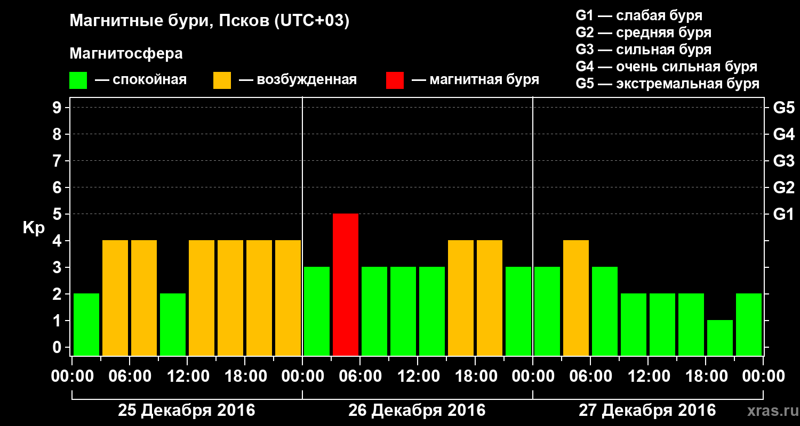Select the 27 December 06:00–09:00 green bar
Viewport: 800px width, 426px height.
605,311
